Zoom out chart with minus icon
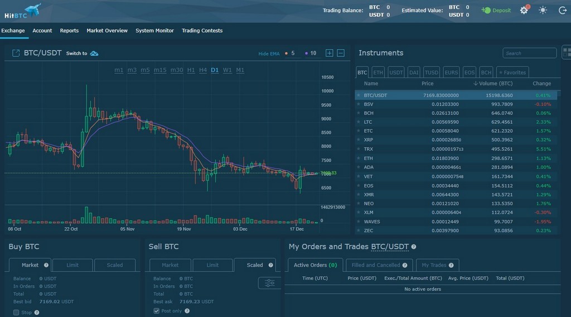 coord(341,53)
